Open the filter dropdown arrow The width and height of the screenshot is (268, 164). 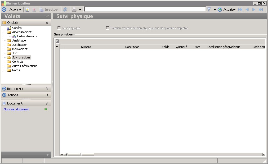(x=215, y=10)
